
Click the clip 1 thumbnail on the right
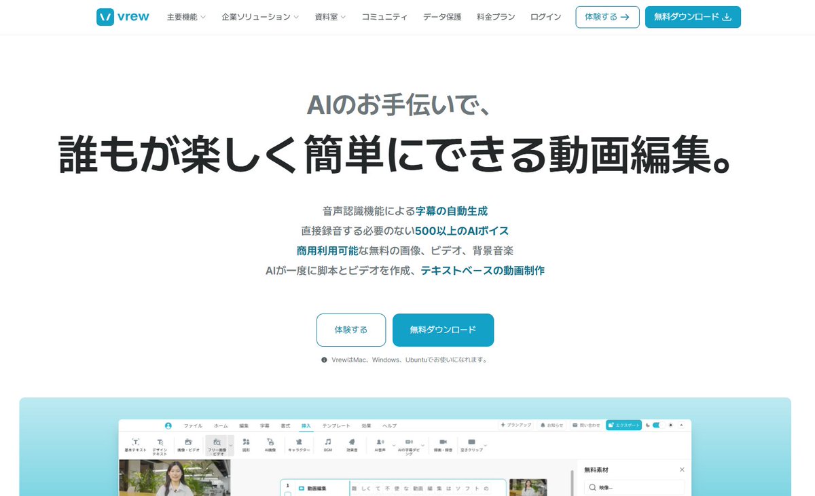click(x=528, y=487)
